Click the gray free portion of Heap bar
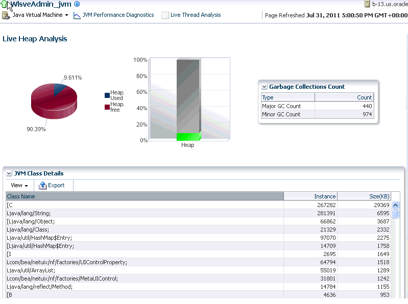The image size is (408, 304). (x=188, y=96)
